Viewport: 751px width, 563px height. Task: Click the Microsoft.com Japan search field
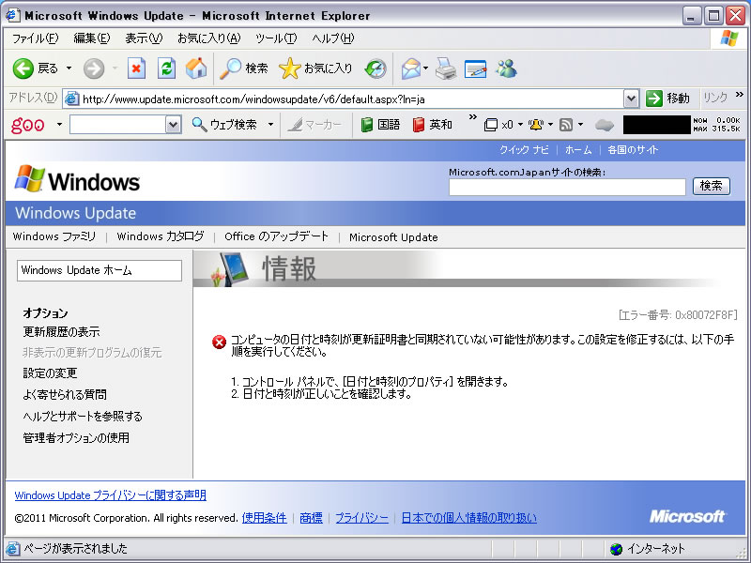567,187
